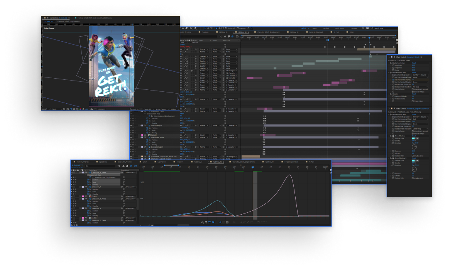Click stopwatch beside Position under Character_A layer
The image size is (450, 269).
point(88,189)
